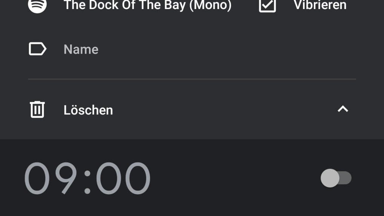The width and height of the screenshot is (384, 216).
Task: Click the colon in the 09:00 time
Action: point(87,182)
